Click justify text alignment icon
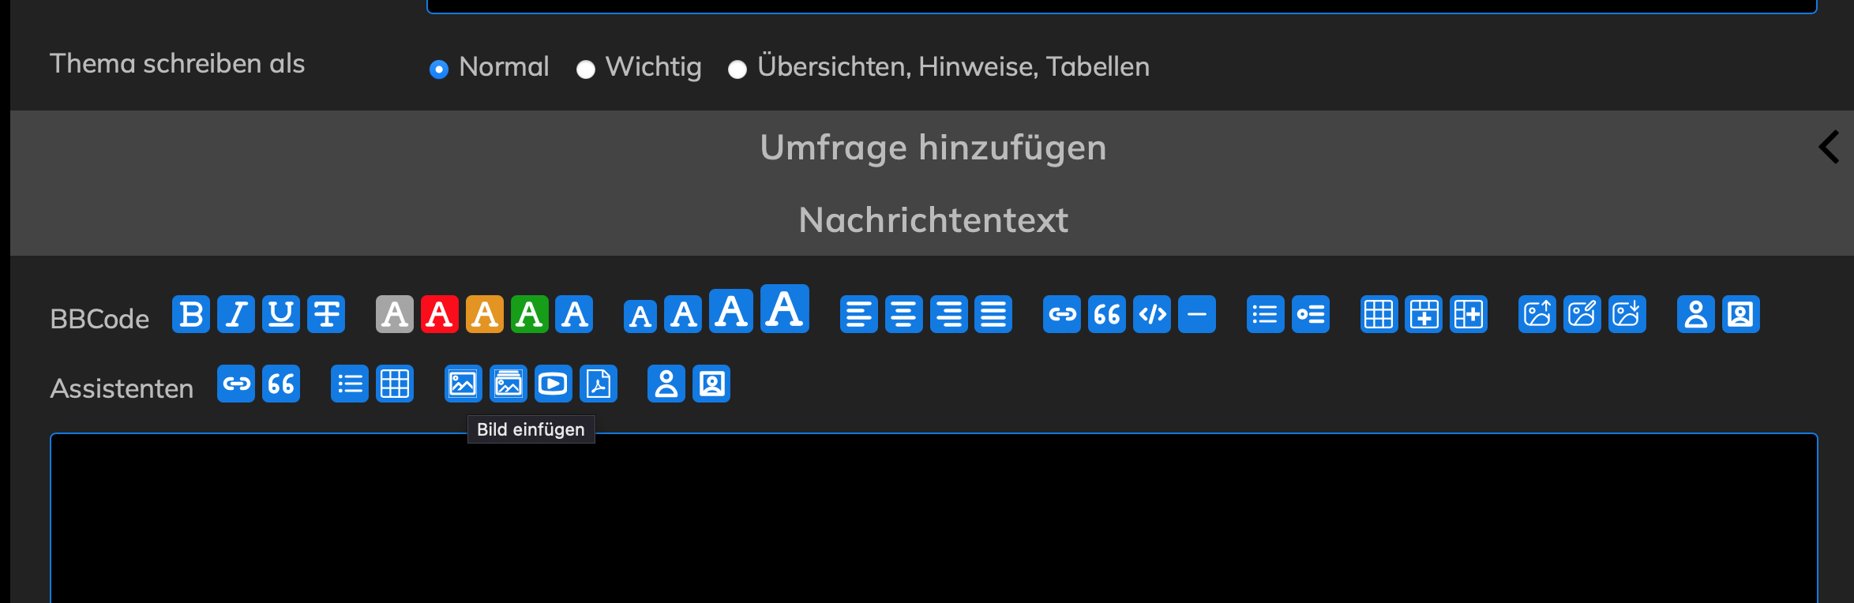 [x=993, y=314]
